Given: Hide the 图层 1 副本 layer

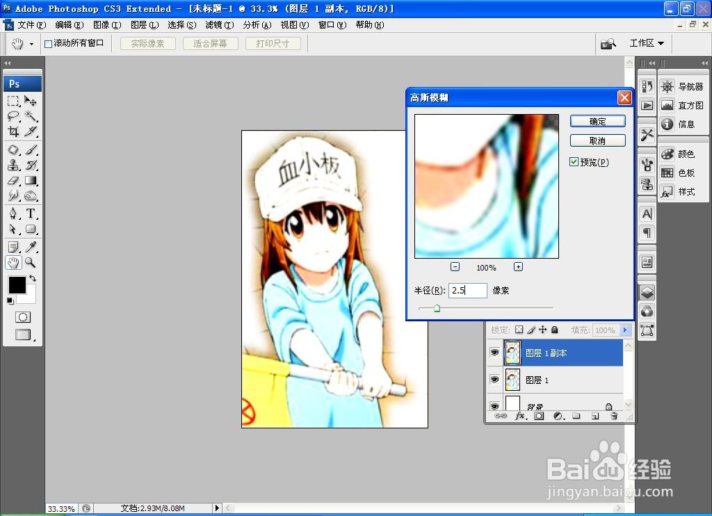Looking at the screenshot, I should click(494, 353).
